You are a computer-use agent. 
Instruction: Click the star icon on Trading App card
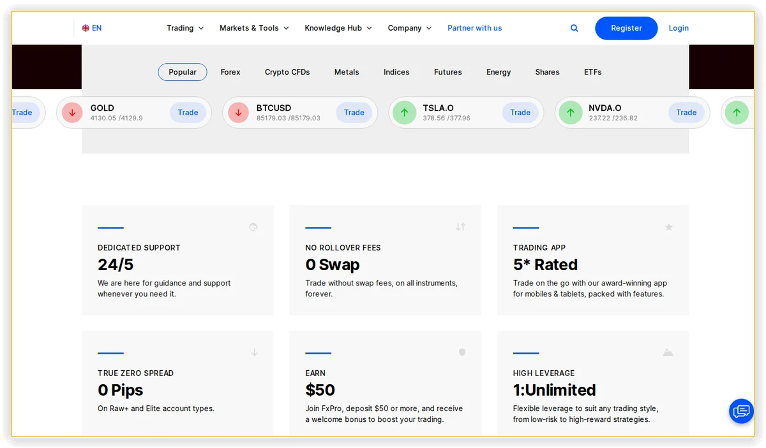(669, 227)
